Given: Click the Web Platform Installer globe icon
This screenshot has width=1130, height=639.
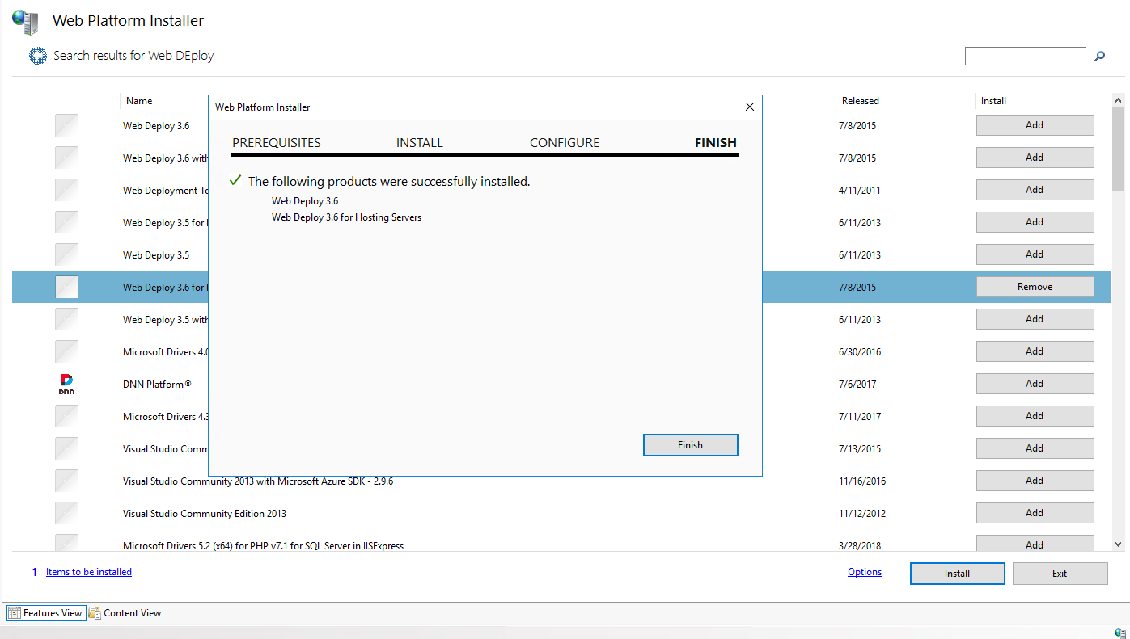Looking at the screenshot, I should point(25,21).
